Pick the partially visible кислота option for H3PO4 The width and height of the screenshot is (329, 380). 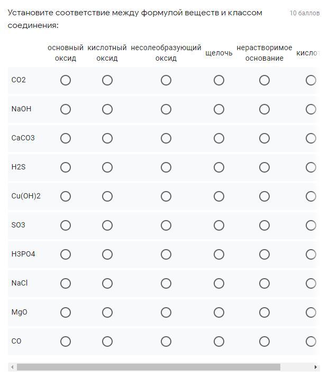coord(311,254)
